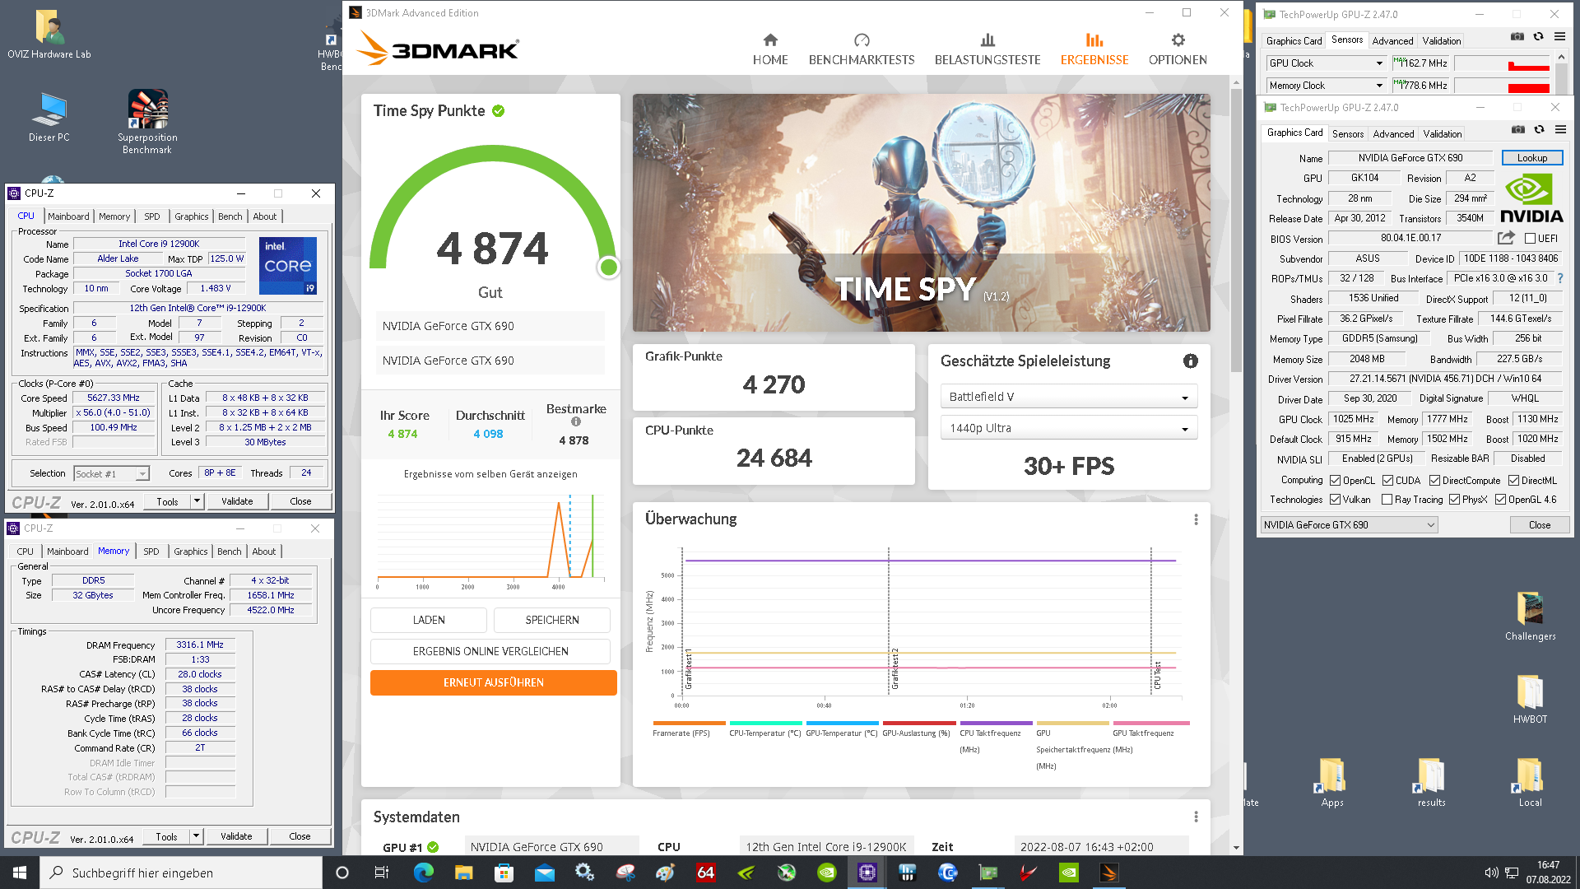The height and width of the screenshot is (889, 1580).
Task: Expand Memory Clock sensor dropdown in GPU-Z
Action: pos(1326,86)
